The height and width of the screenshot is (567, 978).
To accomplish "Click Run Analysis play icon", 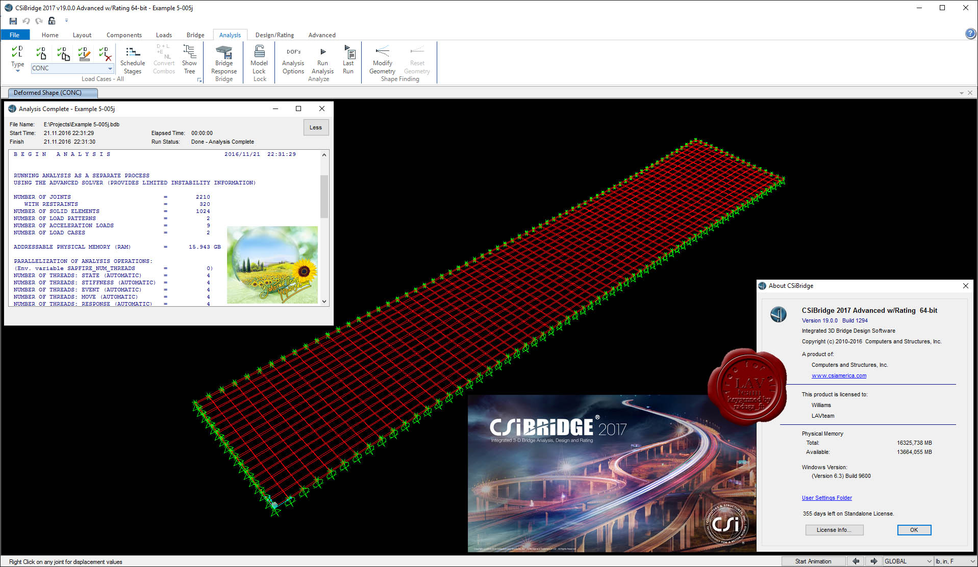I will click(x=322, y=60).
